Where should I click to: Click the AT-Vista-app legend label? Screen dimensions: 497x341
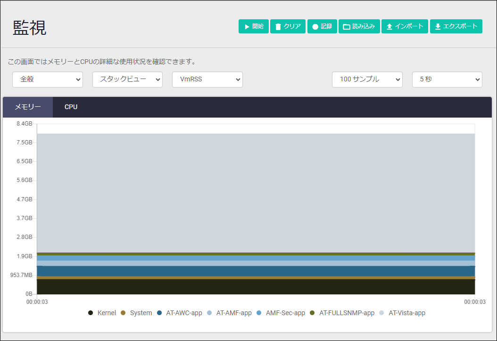pyautogui.click(x=407, y=313)
